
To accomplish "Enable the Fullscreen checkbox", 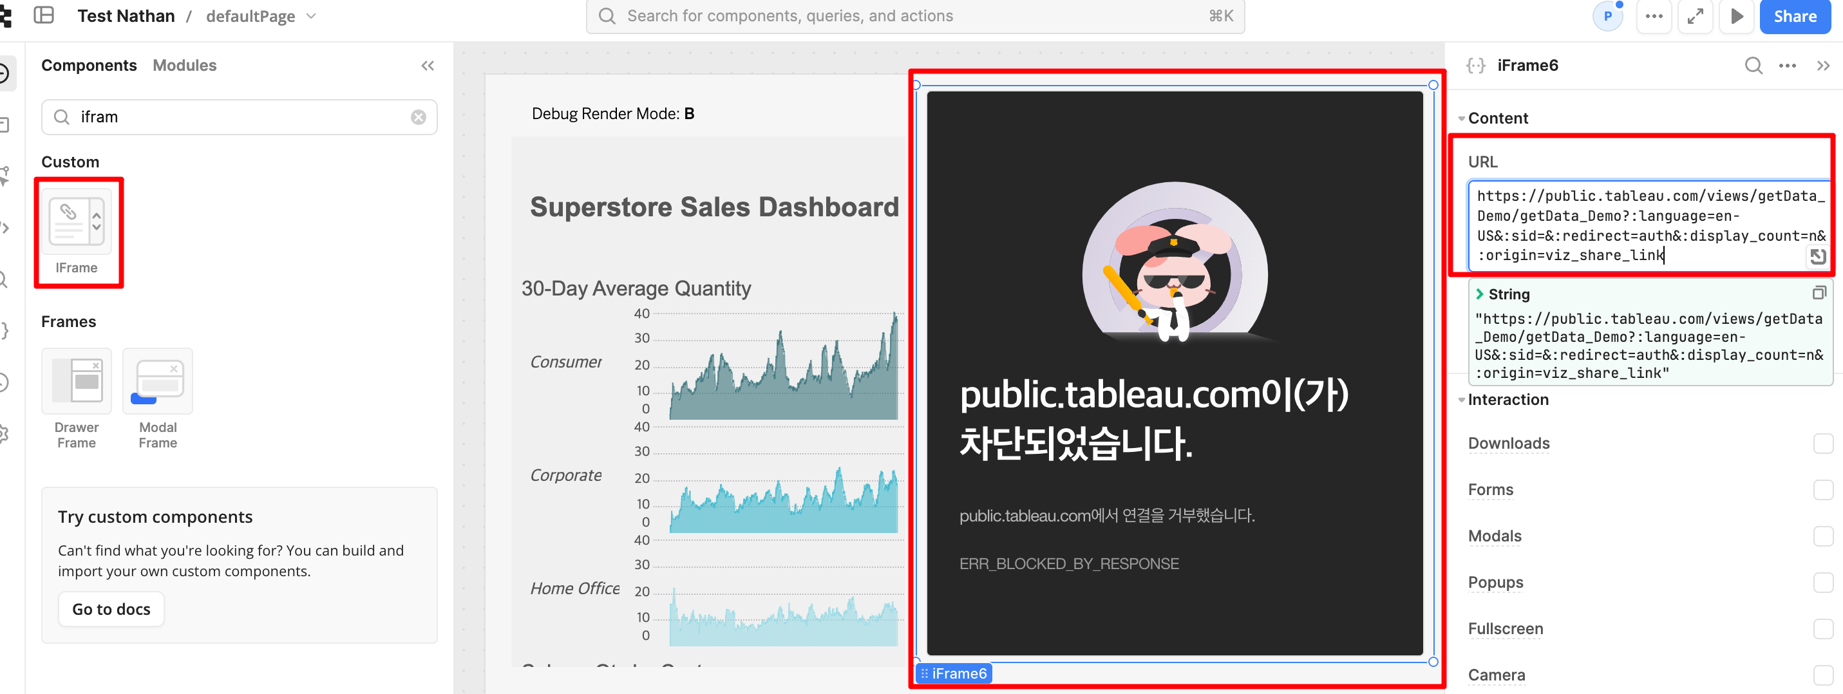I will coord(1823,629).
